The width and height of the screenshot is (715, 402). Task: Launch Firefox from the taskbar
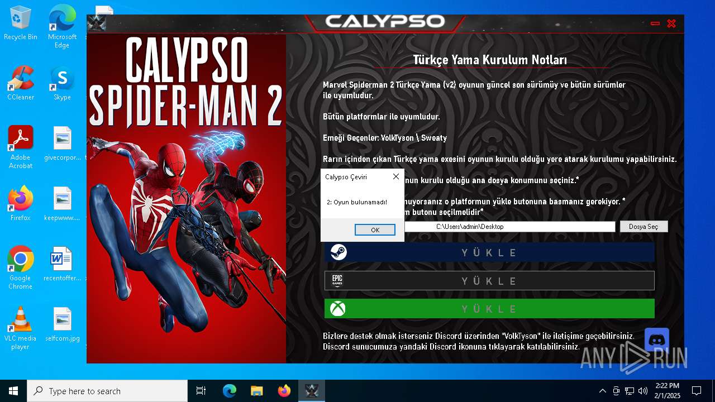click(284, 391)
